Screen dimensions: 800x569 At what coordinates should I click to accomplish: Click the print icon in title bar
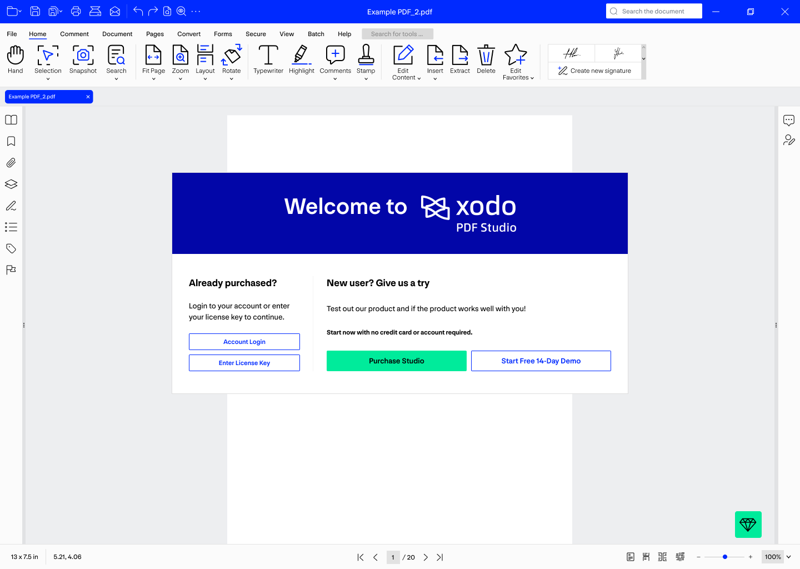pyautogui.click(x=76, y=11)
